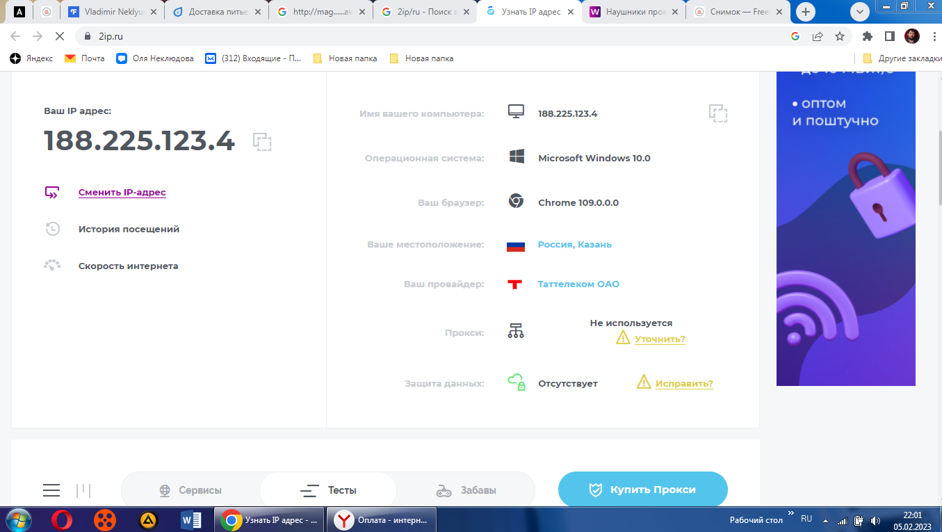Switch to Оплата - интерн... Yandex taskbar window
The image size is (942, 532).
pyautogui.click(x=382, y=519)
